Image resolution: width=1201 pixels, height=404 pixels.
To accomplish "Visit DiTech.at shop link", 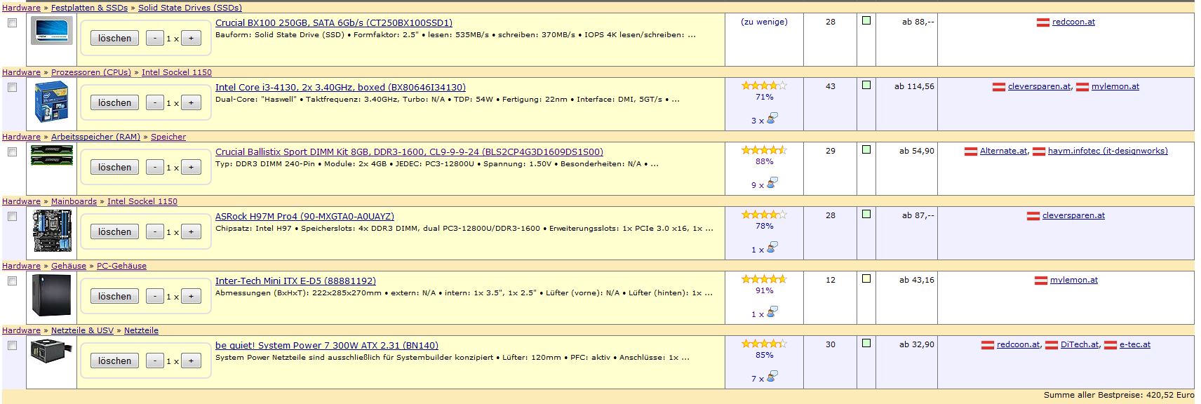I will pos(1080,344).
